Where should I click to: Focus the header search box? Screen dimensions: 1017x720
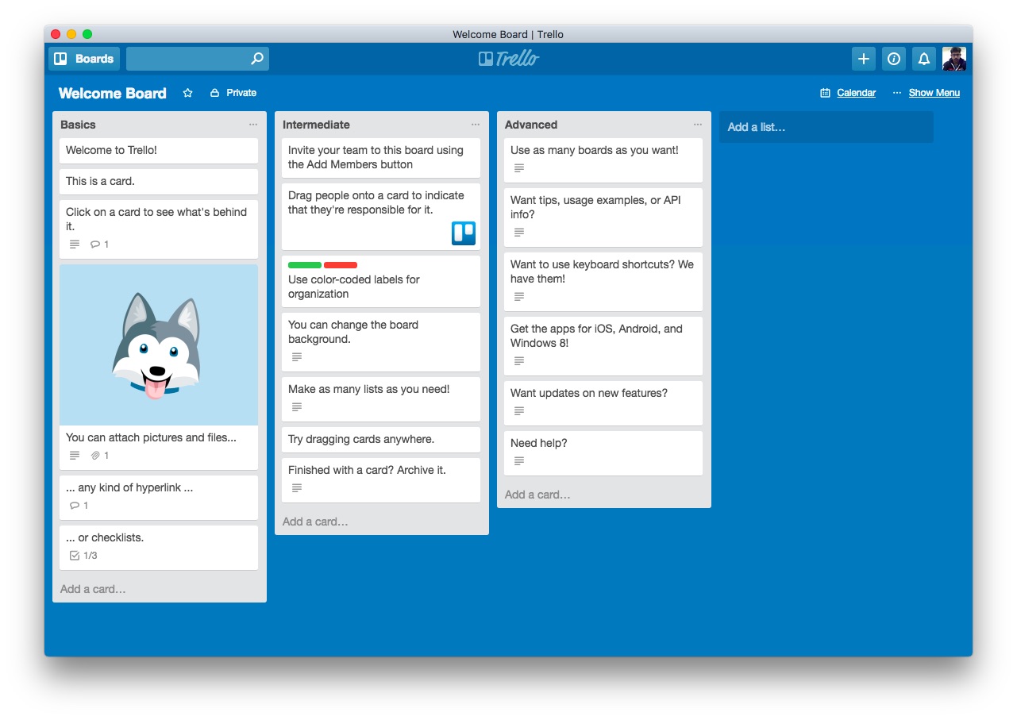(198, 59)
